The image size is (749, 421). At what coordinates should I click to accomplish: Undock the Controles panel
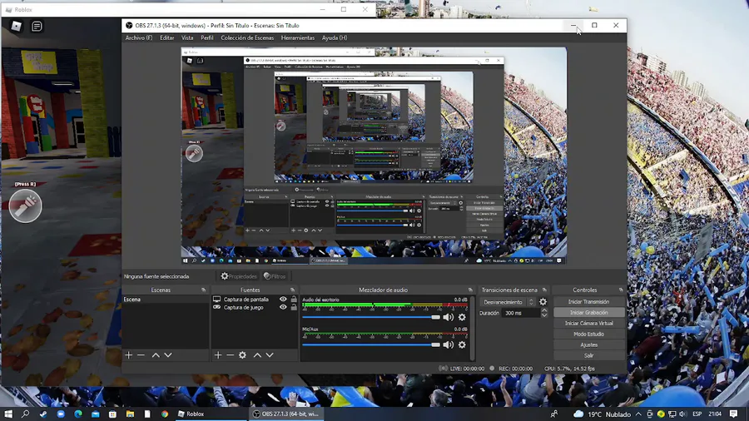coord(621,290)
